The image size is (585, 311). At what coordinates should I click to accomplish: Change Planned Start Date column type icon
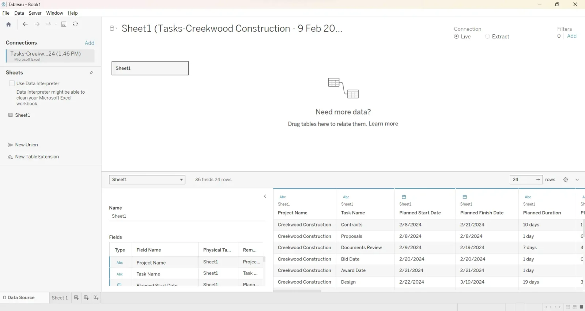404,197
